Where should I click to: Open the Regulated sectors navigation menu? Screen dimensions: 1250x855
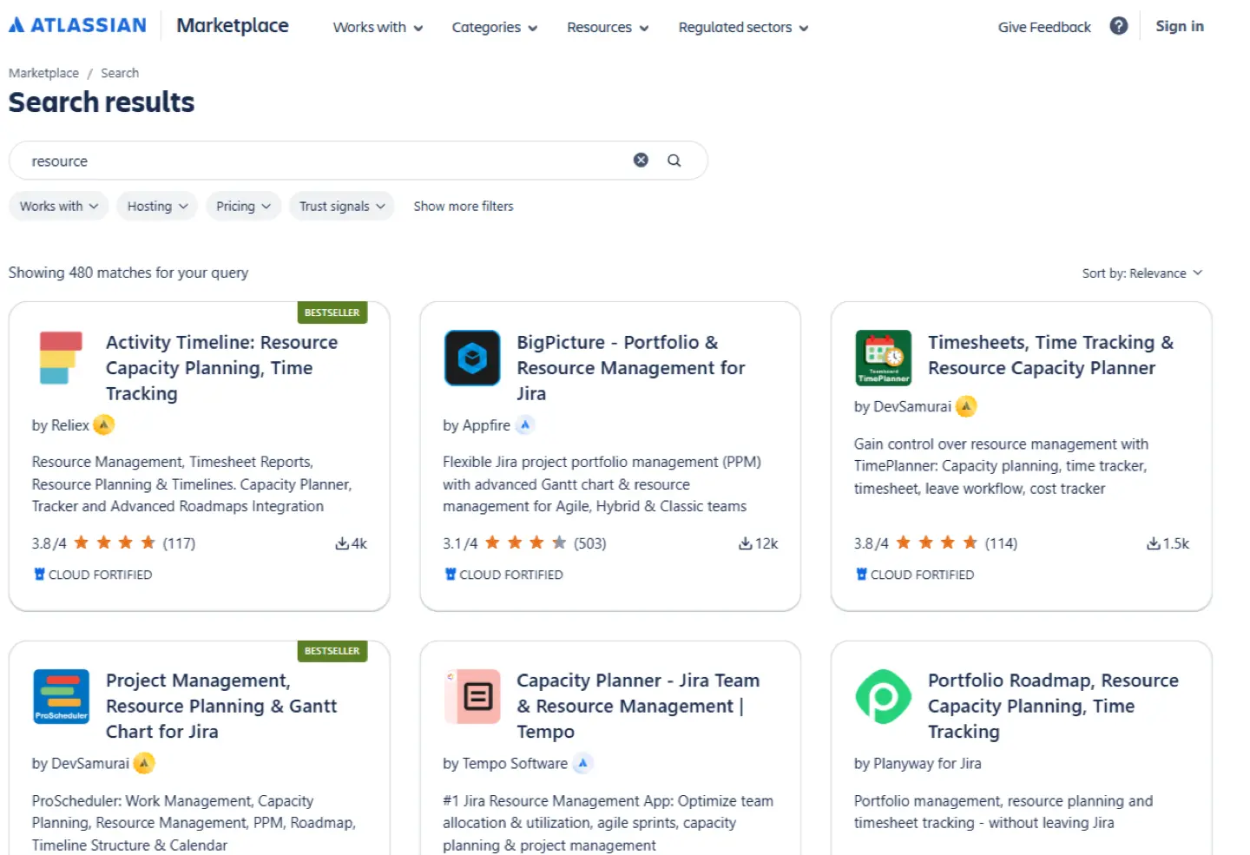pos(743,28)
